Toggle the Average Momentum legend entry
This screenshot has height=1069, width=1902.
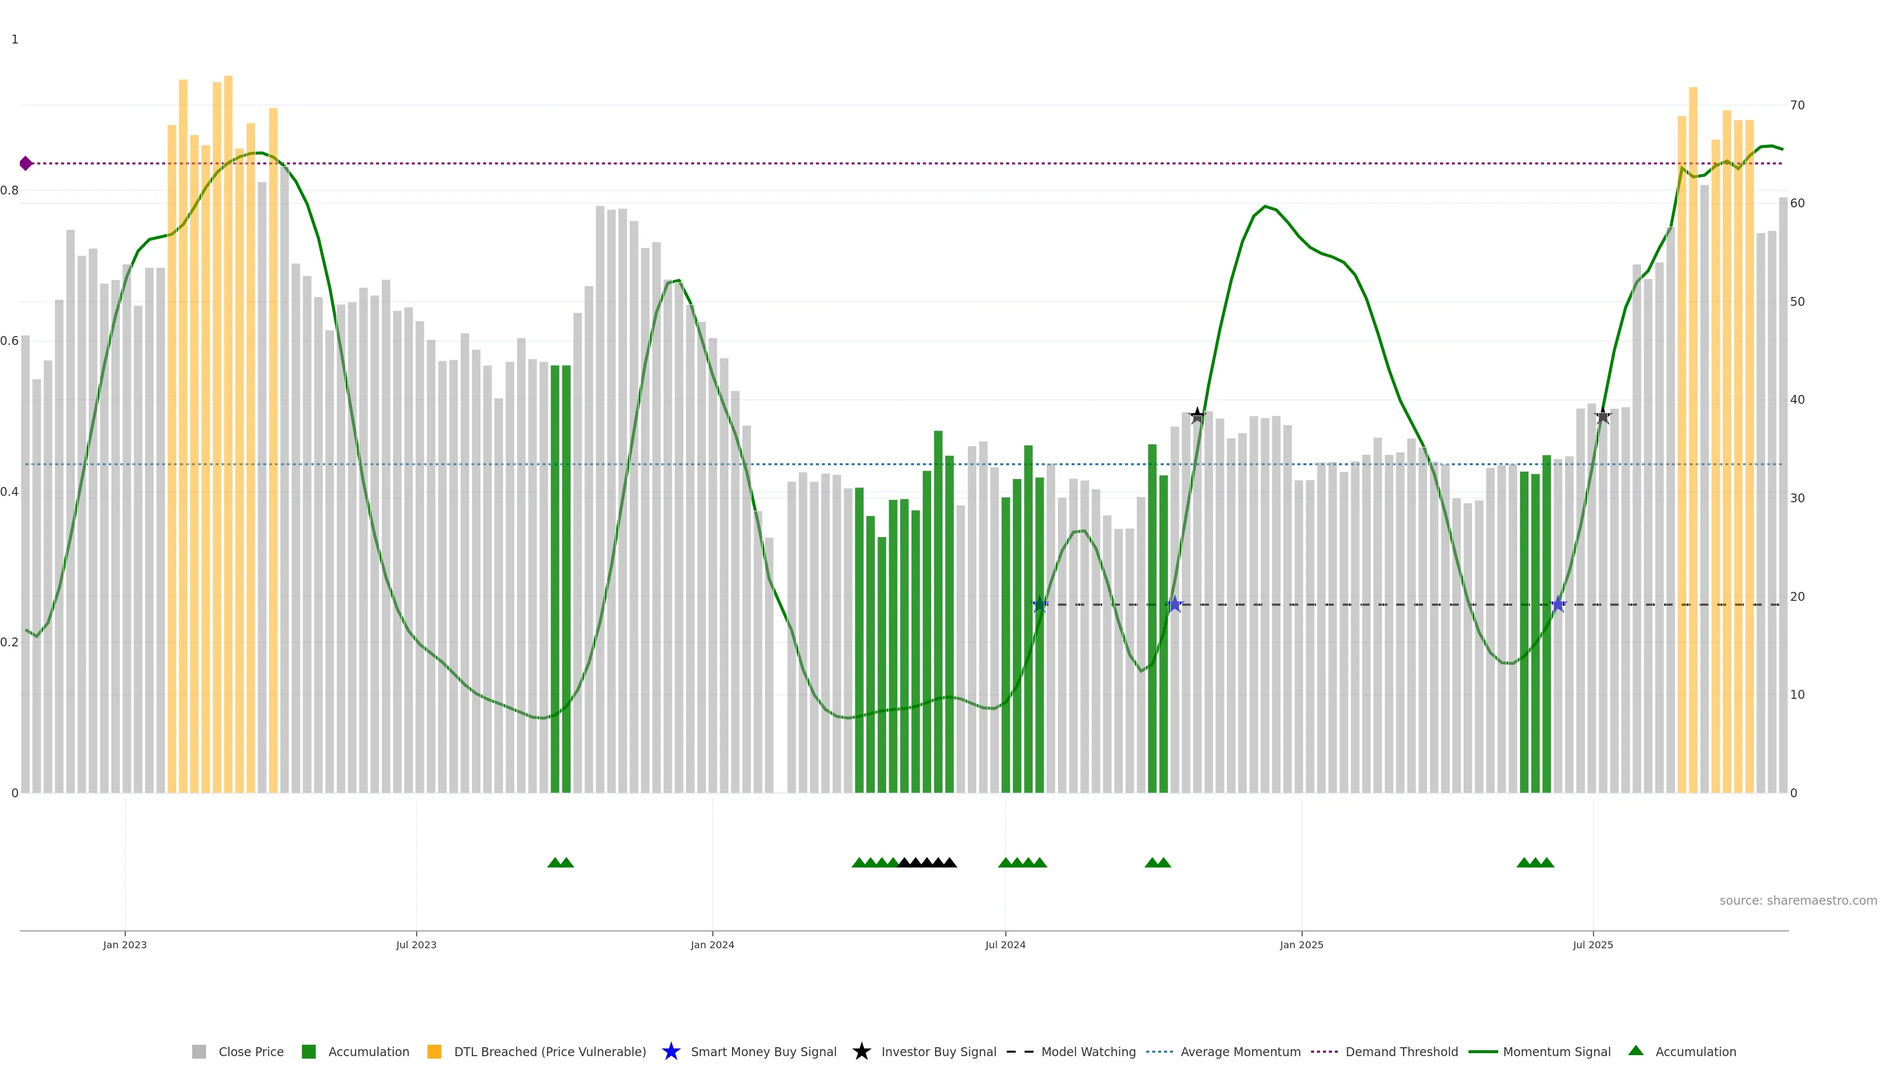coord(1240,1051)
